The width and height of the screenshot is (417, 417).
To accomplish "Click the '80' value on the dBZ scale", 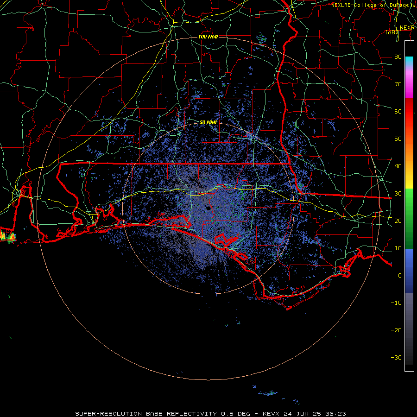I will click(398, 57).
